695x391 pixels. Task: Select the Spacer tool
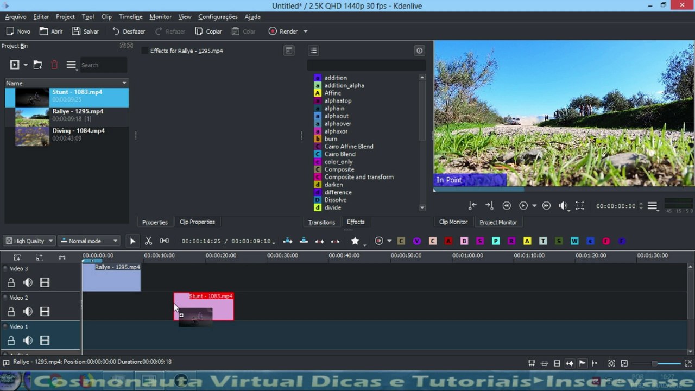point(165,241)
